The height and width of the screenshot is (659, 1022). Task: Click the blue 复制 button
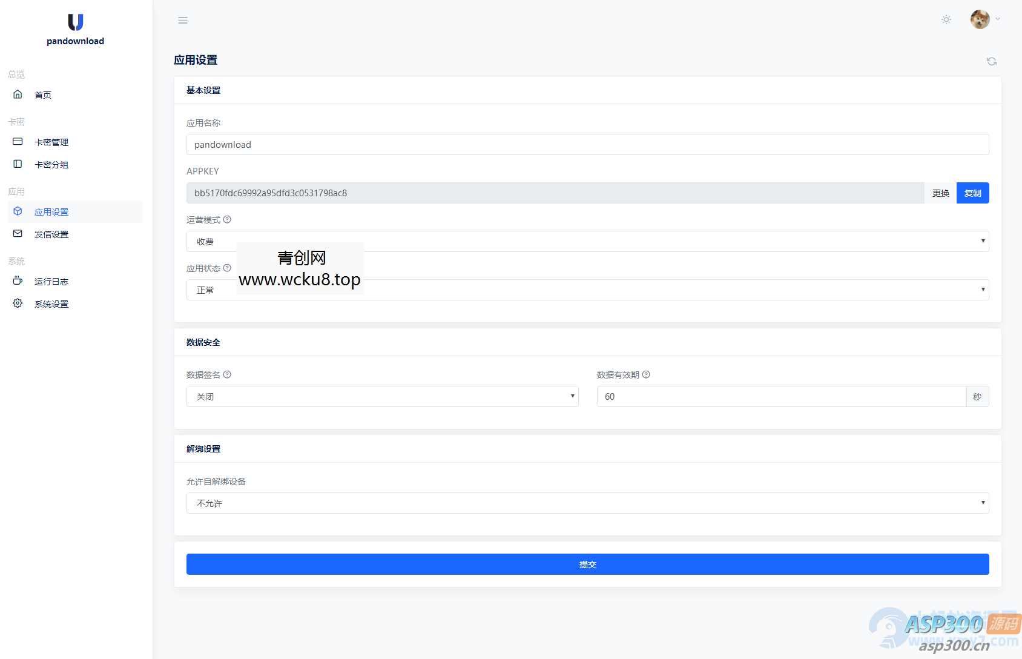coord(972,193)
